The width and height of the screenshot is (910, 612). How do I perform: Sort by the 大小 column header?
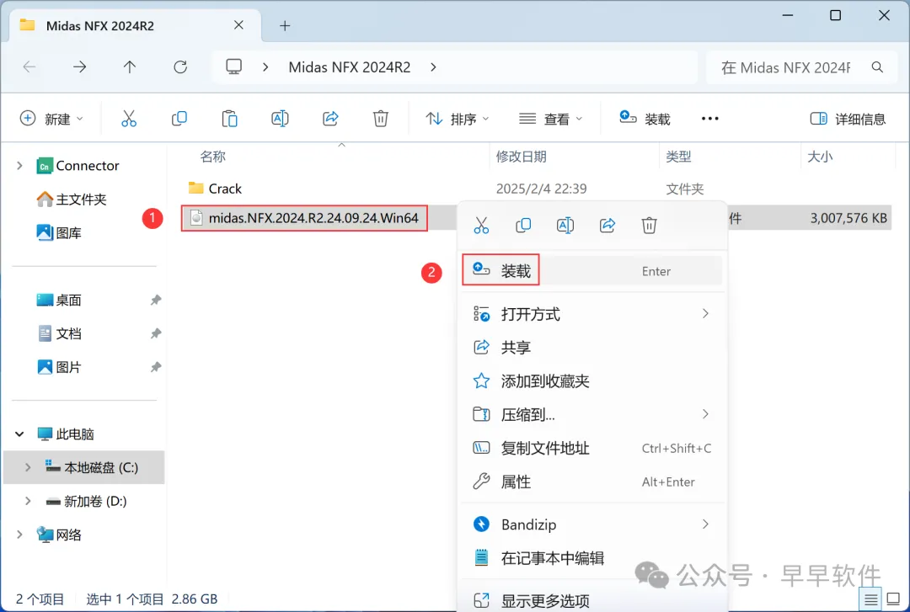820,157
